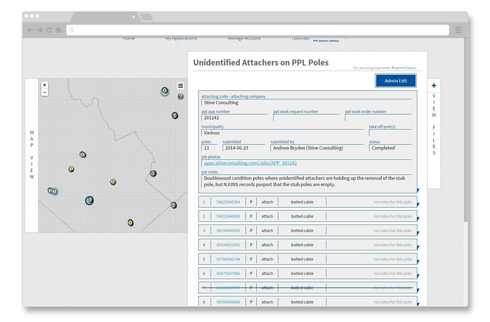
Task: Open pole link 59810S46980
Action: (228, 216)
